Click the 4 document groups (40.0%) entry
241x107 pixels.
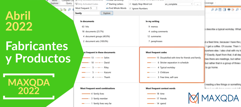(x=96, y=37)
